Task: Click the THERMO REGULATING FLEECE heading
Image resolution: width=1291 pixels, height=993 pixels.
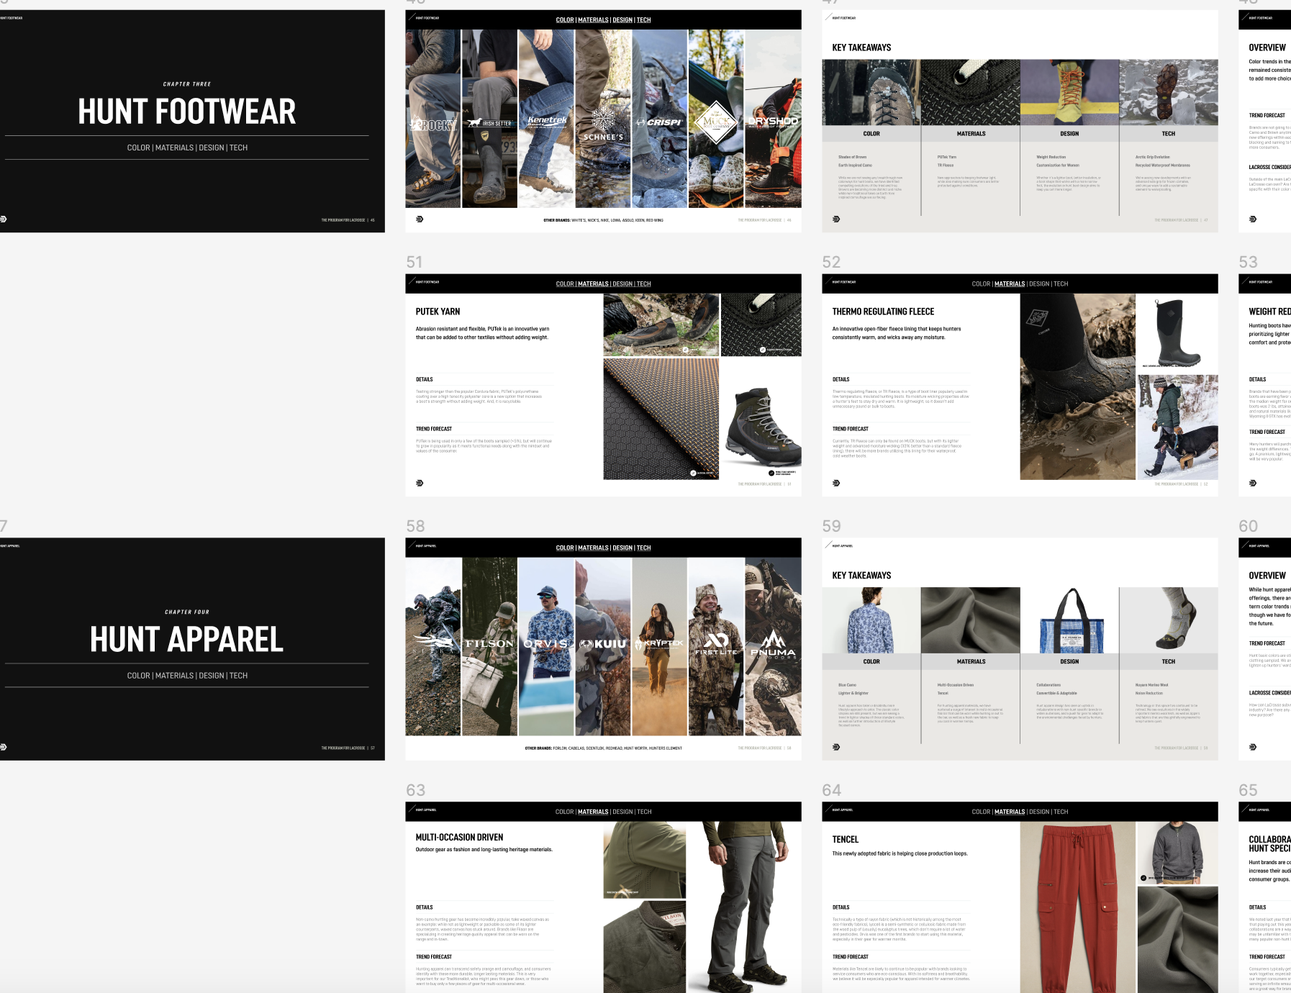Action: tap(883, 312)
